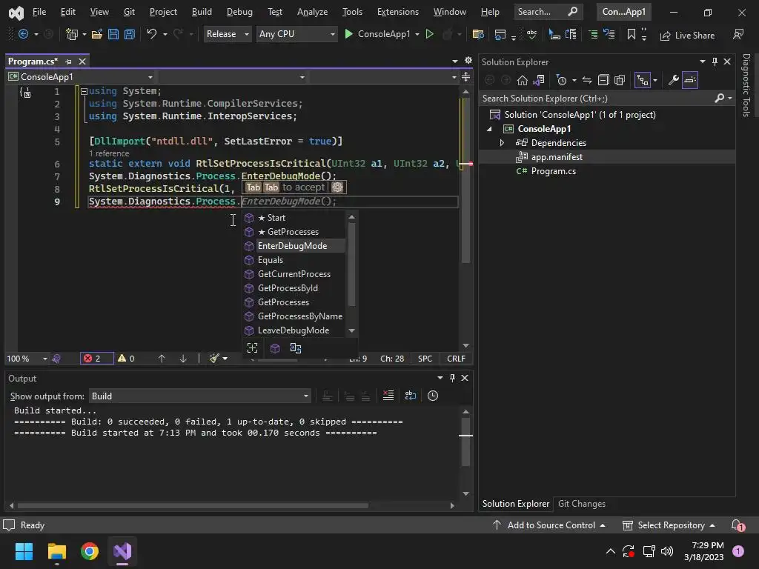Open the ConsoleApp1 navigation bar dropdown
The height and width of the screenshot is (569, 759).
point(81,77)
